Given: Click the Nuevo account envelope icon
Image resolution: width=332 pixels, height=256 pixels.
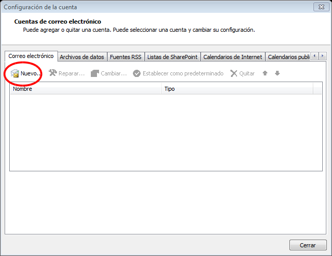Looking at the screenshot, I should click(15, 74).
